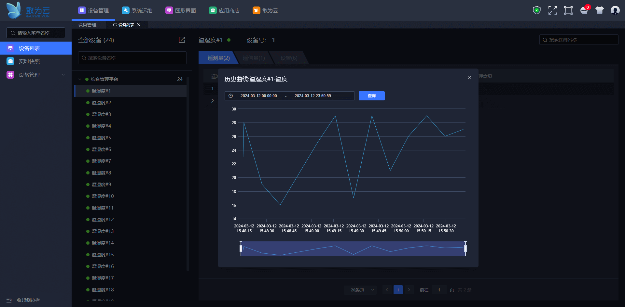Open the 20条/页 page size dropdown
625x307 pixels.
point(360,290)
